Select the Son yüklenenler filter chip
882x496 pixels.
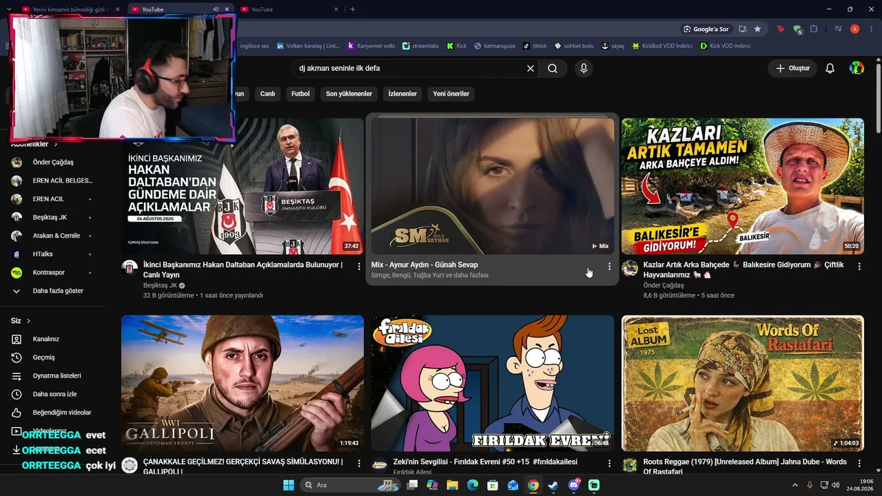pyautogui.click(x=349, y=94)
